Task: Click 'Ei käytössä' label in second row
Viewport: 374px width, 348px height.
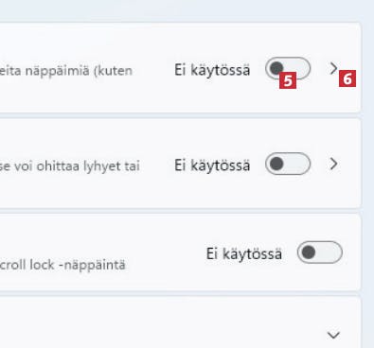Action: click(x=212, y=165)
